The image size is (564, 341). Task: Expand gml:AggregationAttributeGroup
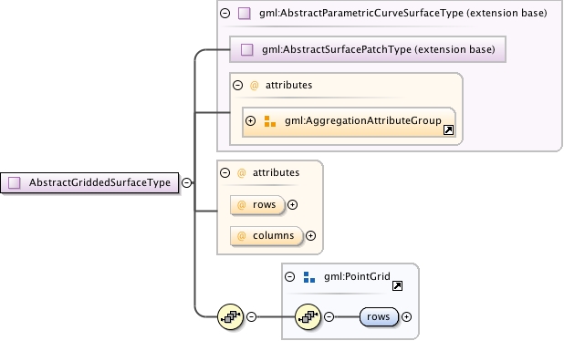(x=250, y=120)
